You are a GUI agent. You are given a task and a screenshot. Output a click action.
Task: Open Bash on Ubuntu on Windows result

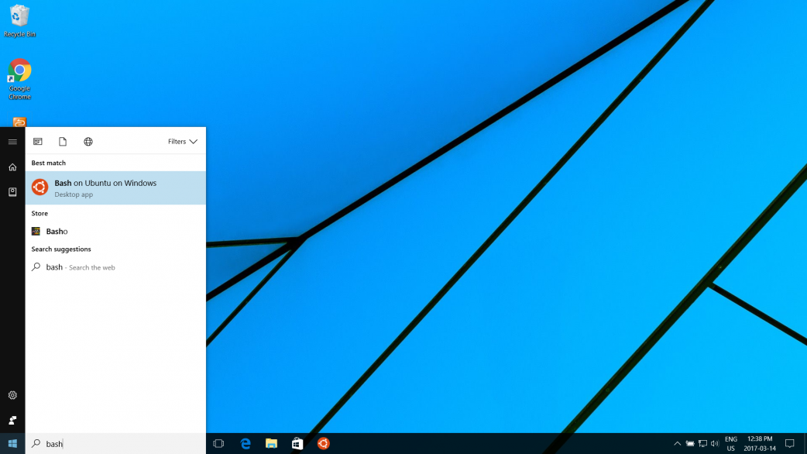[115, 187]
